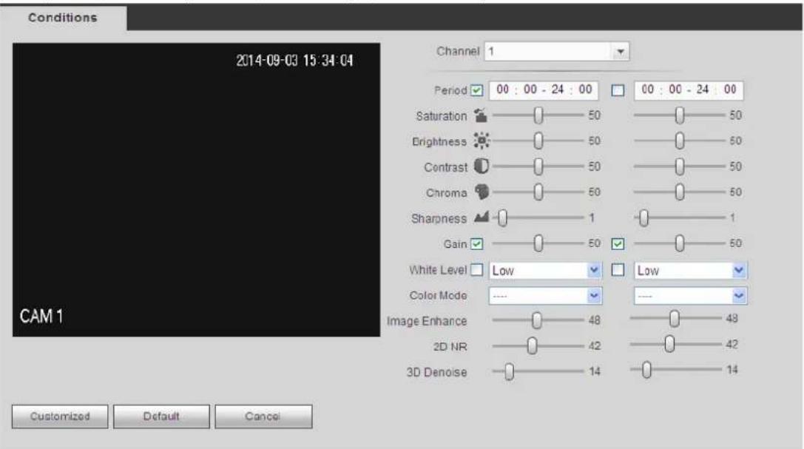Click the first Image Enhance slider handle
Screen dimensions: 804x449
(536, 320)
